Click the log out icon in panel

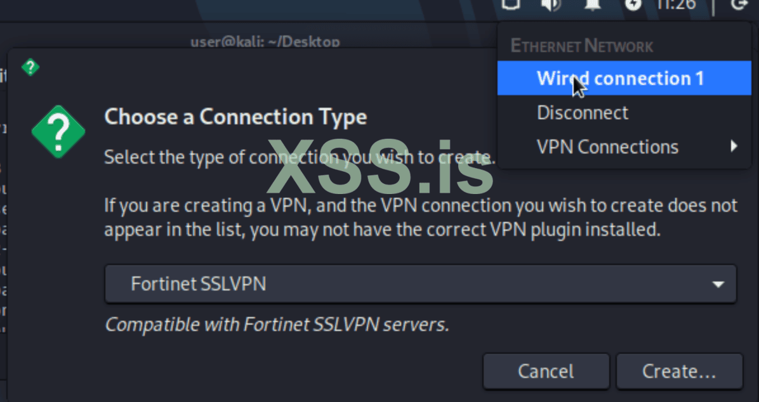click(739, 4)
